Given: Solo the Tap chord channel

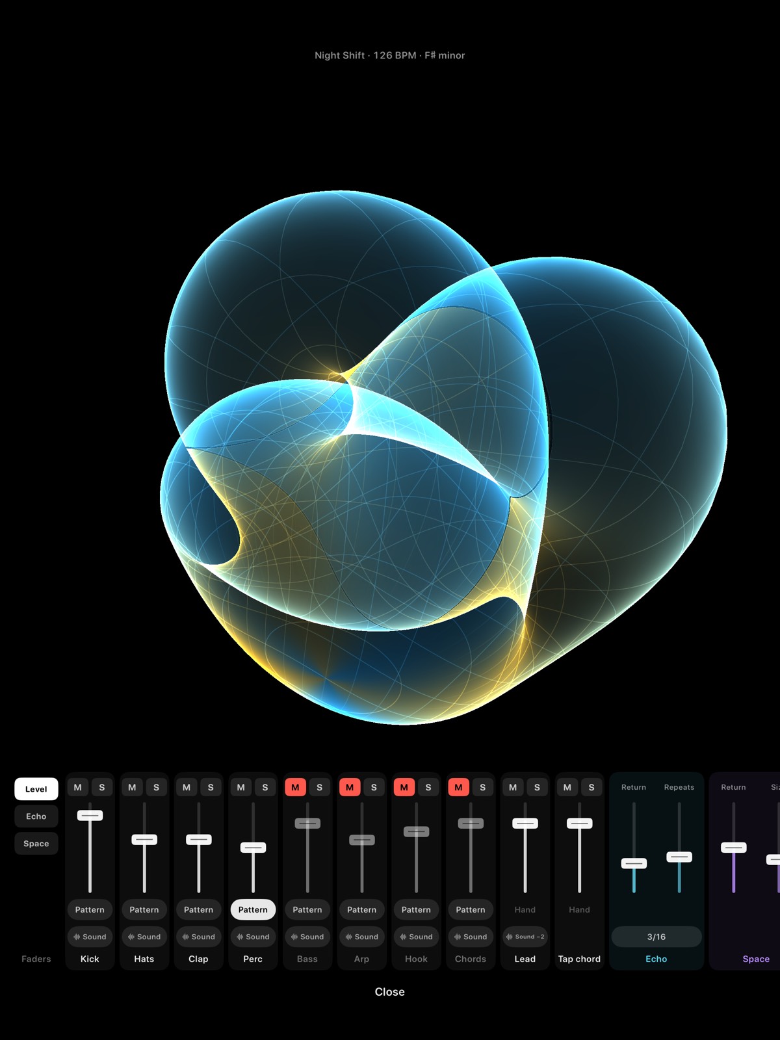Looking at the screenshot, I should [x=591, y=787].
